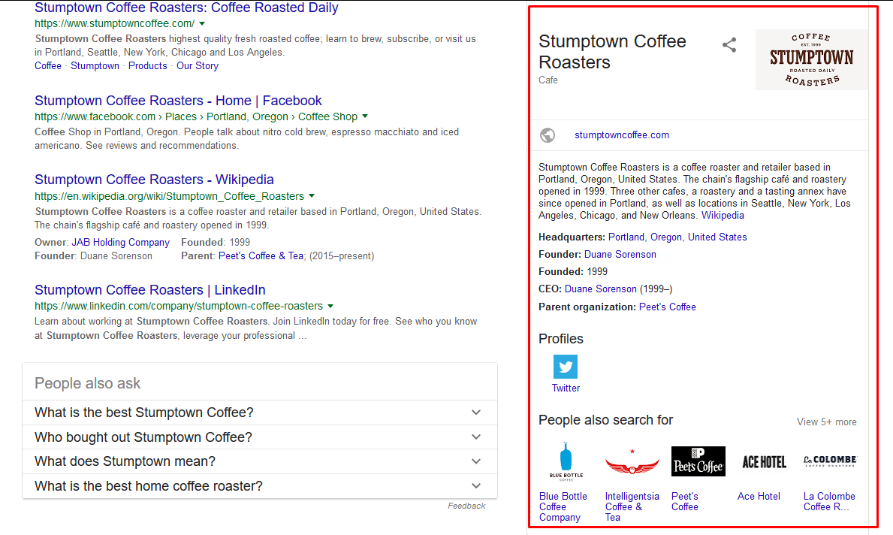Open dropdown arrow beside the Facebook result URL
Image resolution: width=893 pixels, height=535 pixels.
click(x=365, y=116)
